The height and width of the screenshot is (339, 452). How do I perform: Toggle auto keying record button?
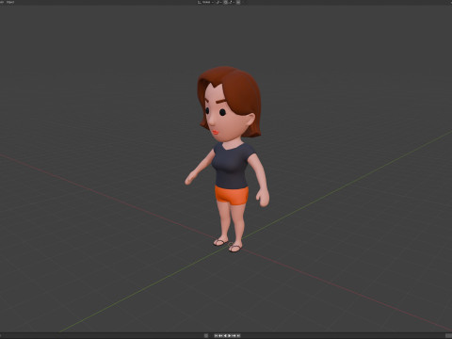(206, 335)
